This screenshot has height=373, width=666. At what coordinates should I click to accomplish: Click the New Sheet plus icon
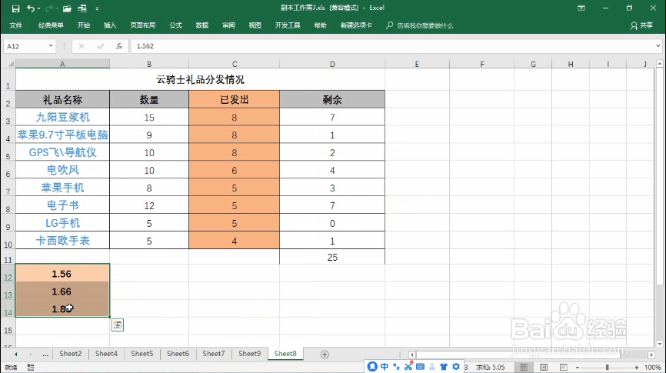325,355
